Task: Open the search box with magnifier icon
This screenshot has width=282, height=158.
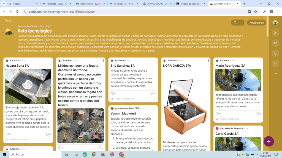Action: click(237, 23)
